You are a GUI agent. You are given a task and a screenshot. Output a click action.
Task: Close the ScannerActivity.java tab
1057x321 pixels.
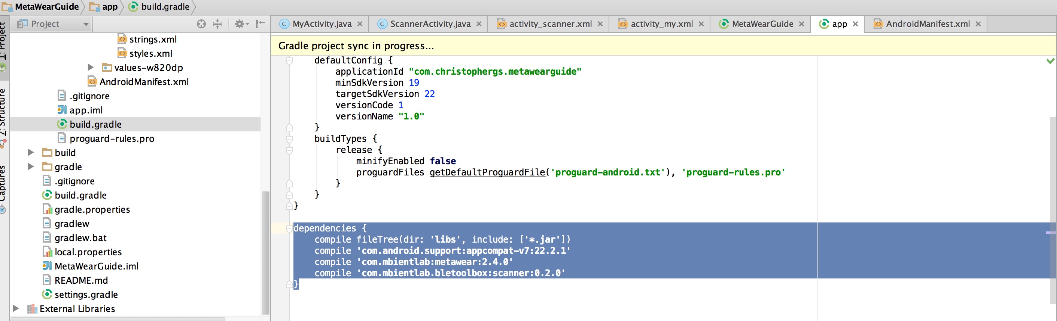[479, 24]
